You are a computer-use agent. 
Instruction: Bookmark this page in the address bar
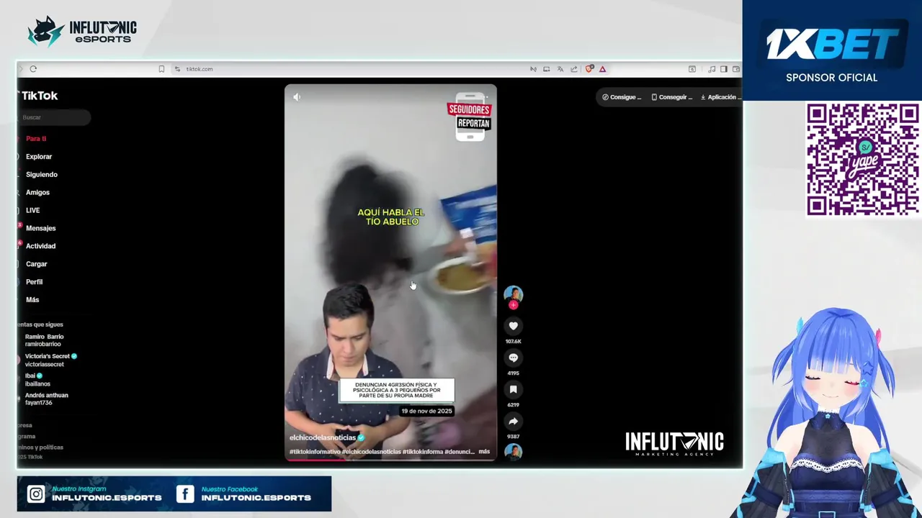pyautogui.click(x=161, y=69)
